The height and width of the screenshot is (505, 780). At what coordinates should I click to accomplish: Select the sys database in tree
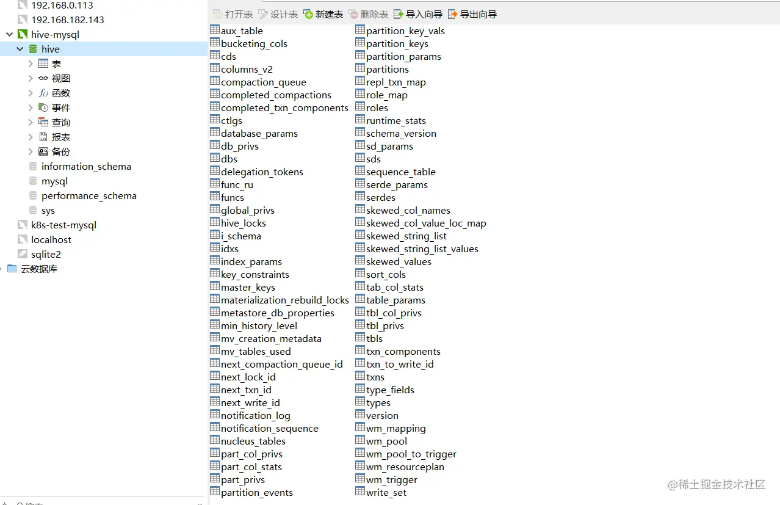point(48,211)
